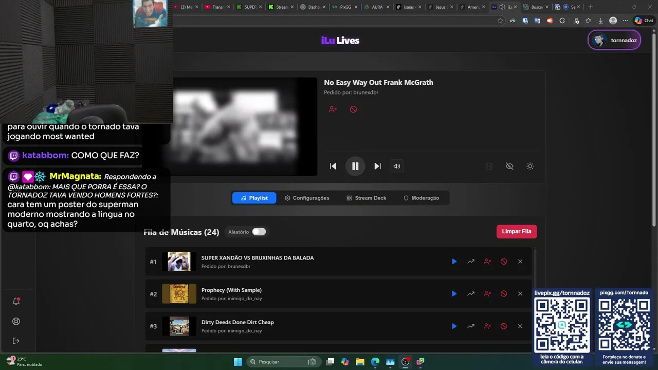Click the iLu Lives logo
The image size is (658, 370).
pyautogui.click(x=340, y=41)
